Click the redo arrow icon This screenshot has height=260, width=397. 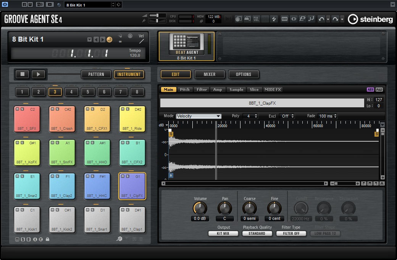click(335, 19)
